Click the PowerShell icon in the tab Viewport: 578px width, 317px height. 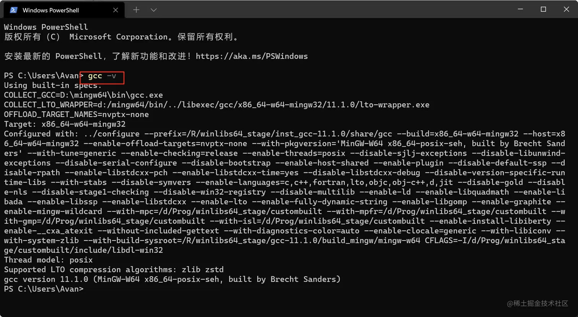click(x=13, y=10)
